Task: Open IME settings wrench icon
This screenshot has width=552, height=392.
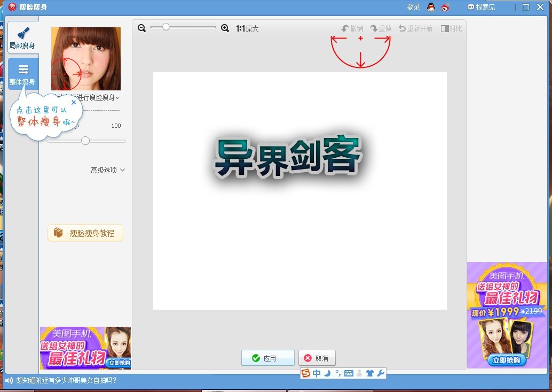Action: [381, 373]
